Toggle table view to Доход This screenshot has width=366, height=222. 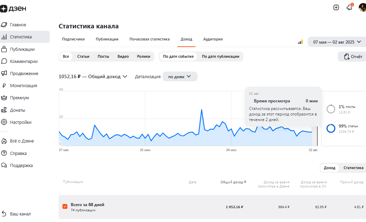click(329, 168)
